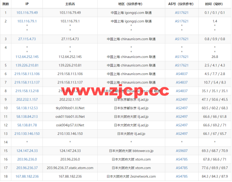
Task: Select hostname cell 124.147.24.33
Action: pos(70,151)
